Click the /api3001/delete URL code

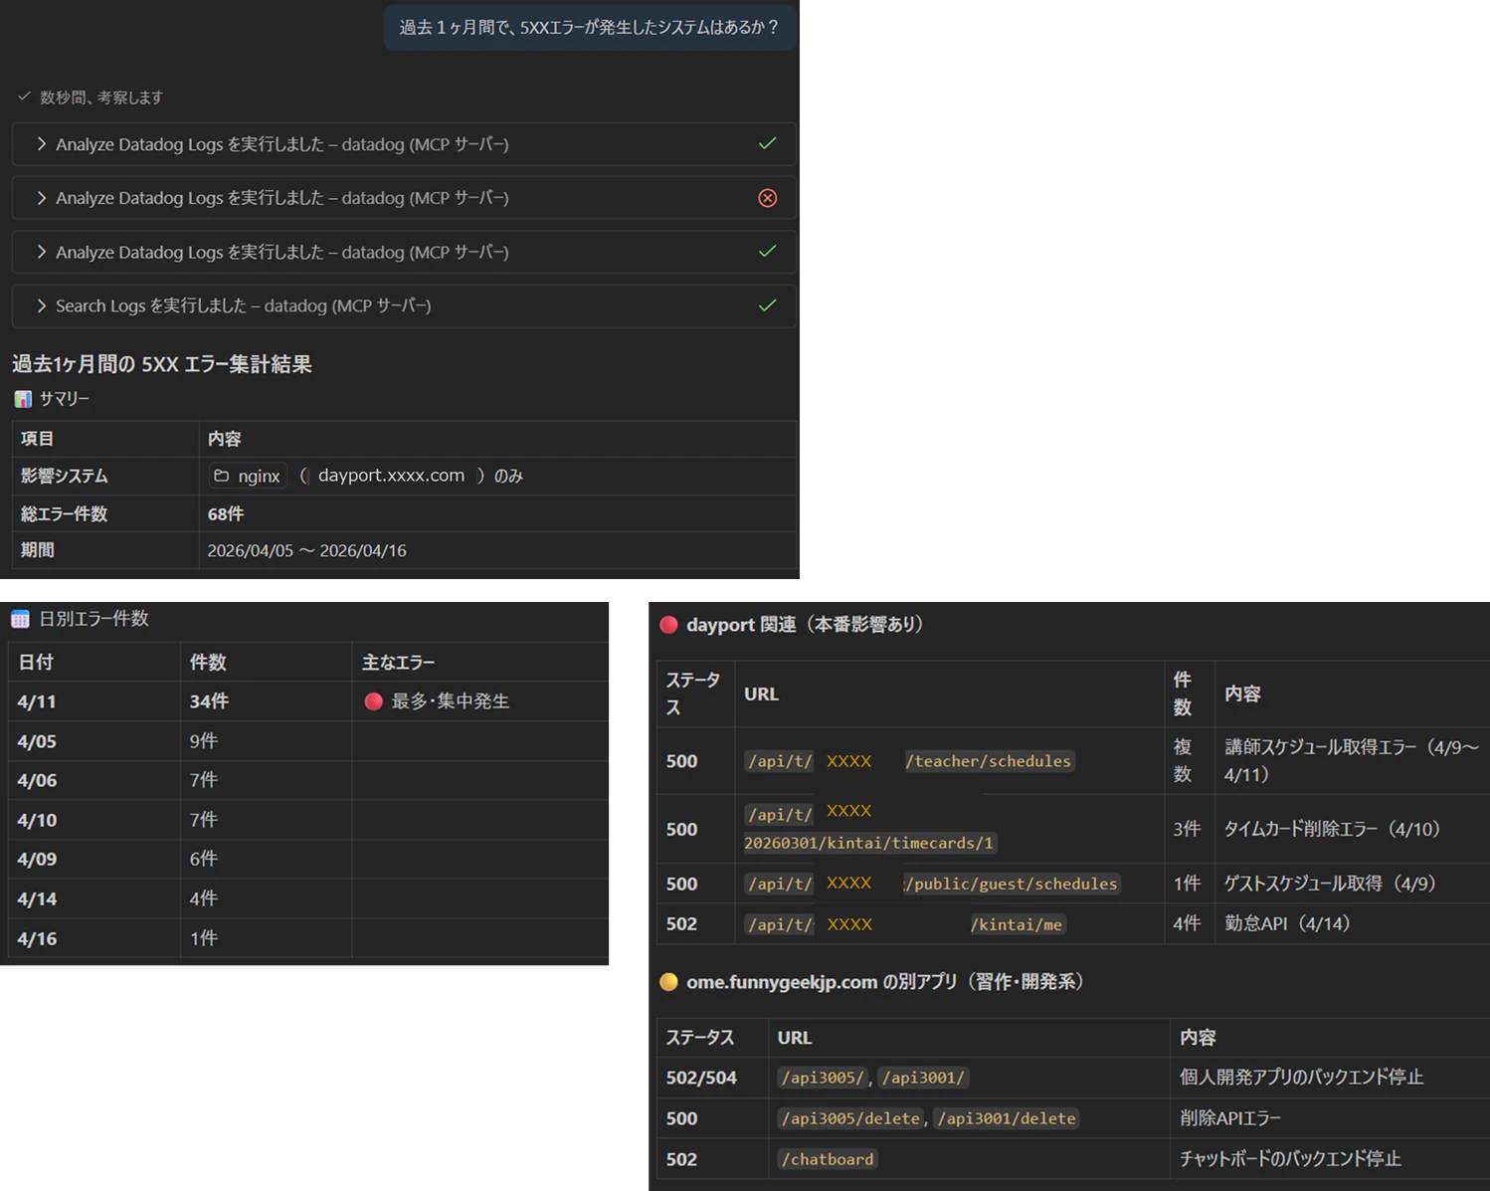1007,1118
